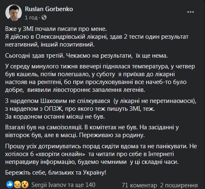Open Sergii Ivanov's name in reactions
This screenshot has height=189, width=205.
[49, 185]
